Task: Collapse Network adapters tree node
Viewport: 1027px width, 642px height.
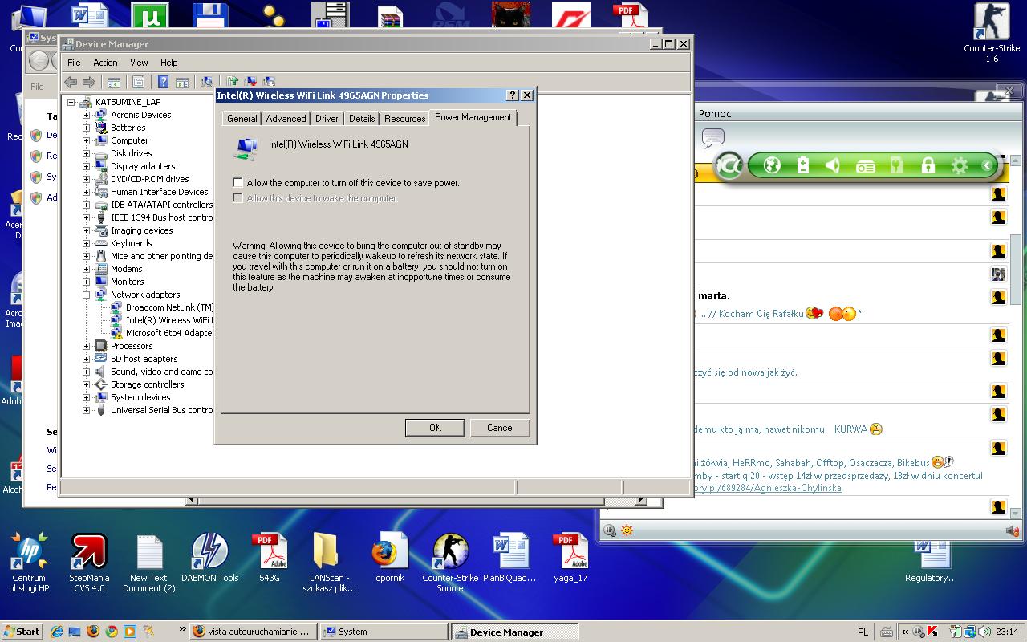Action: coord(86,295)
